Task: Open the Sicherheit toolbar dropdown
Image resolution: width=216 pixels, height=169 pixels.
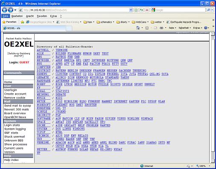Action: coord(185,28)
